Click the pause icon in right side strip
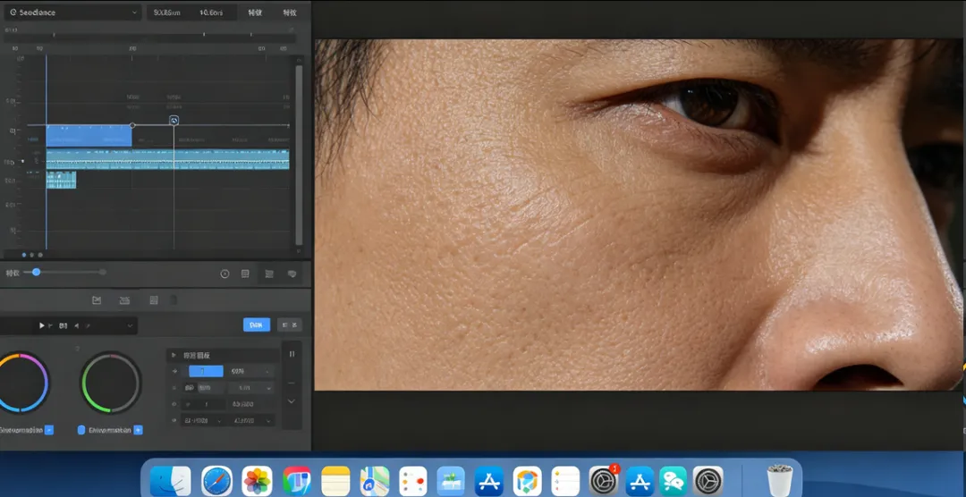The height and width of the screenshot is (497, 966). point(292,354)
